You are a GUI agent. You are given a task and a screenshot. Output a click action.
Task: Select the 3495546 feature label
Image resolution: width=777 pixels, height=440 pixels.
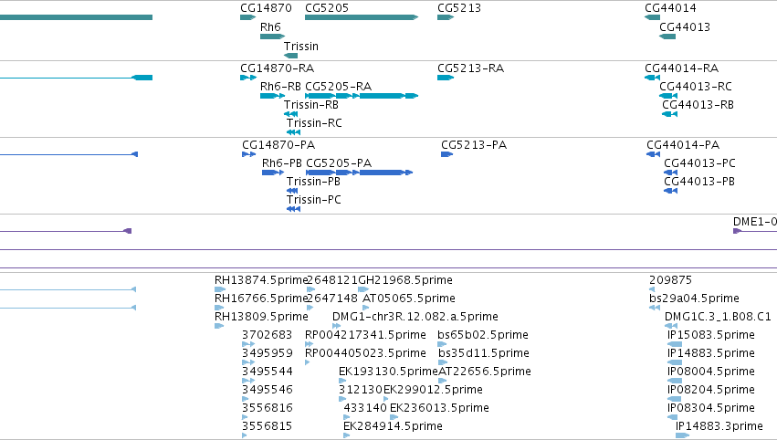[268, 391]
